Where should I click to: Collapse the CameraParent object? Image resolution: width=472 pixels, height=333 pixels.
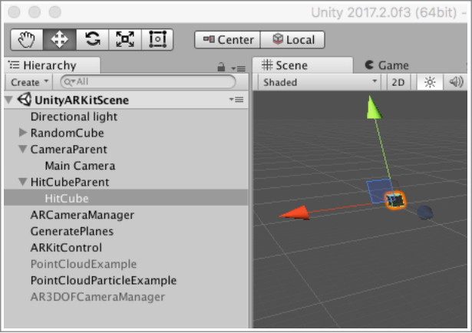click(23, 149)
